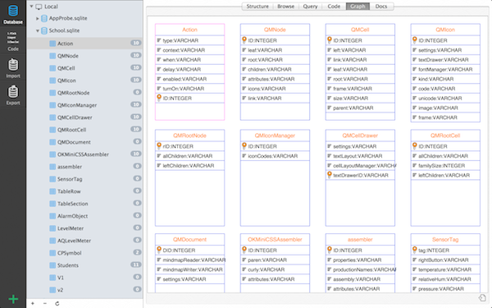Click the School.sqlite database icon

[x=44, y=30]
